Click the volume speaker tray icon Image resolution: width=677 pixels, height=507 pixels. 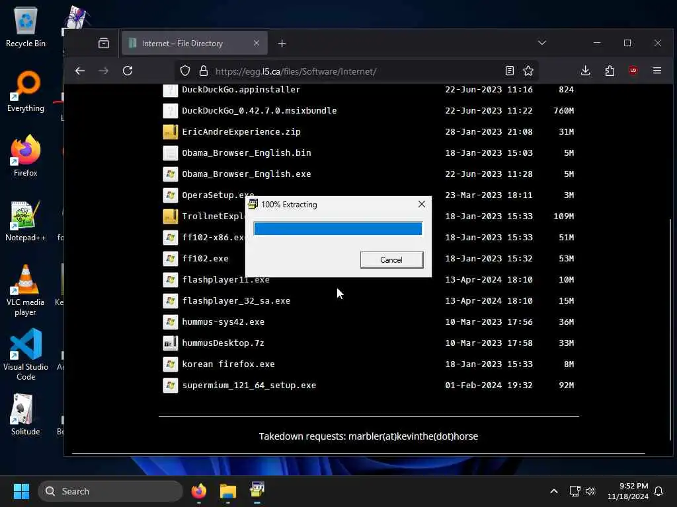coord(590,491)
